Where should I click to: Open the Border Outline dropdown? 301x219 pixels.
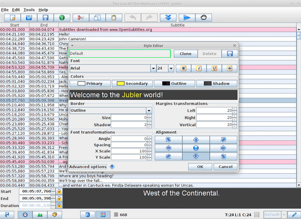[149, 111]
